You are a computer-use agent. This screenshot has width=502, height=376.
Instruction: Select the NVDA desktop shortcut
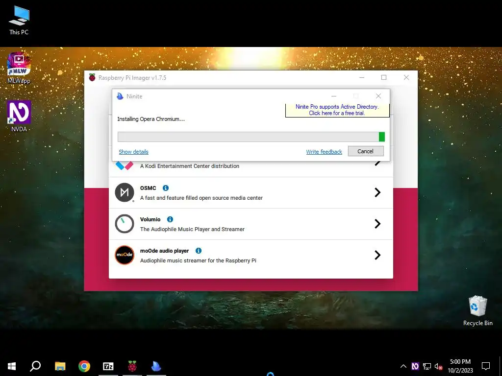[19, 116]
